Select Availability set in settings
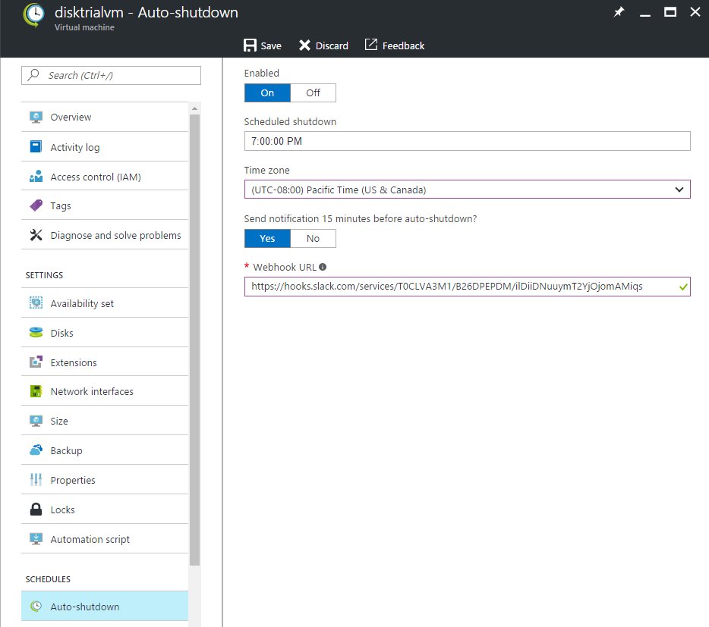Image resolution: width=709 pixels, height=627 pixels. pos(105,303)
